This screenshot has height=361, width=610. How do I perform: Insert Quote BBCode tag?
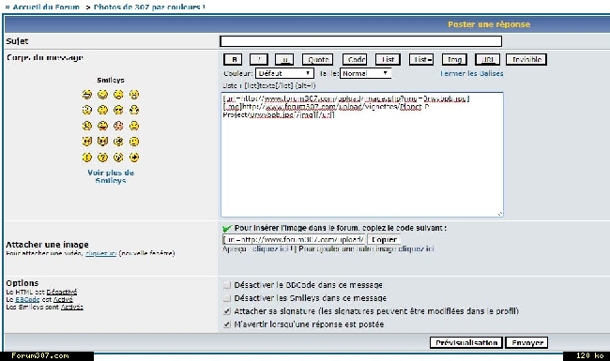point(318,59)
